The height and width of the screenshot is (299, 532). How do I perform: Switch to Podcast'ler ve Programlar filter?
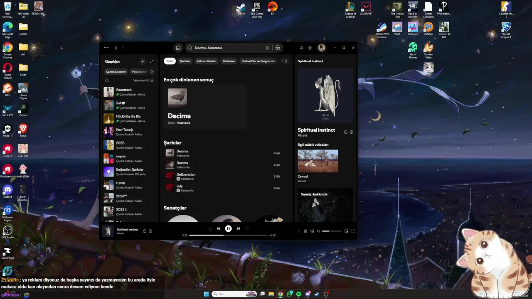click(x=259, y=61)
